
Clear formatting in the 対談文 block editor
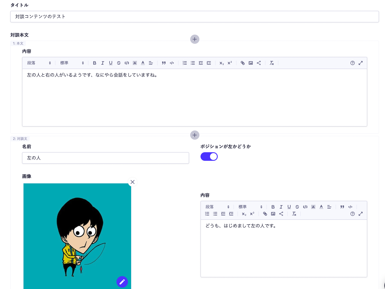pos(294,214)
